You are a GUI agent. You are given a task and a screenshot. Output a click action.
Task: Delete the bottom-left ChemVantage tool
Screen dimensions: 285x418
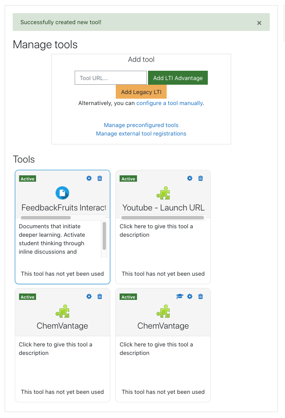click(100, 296)
